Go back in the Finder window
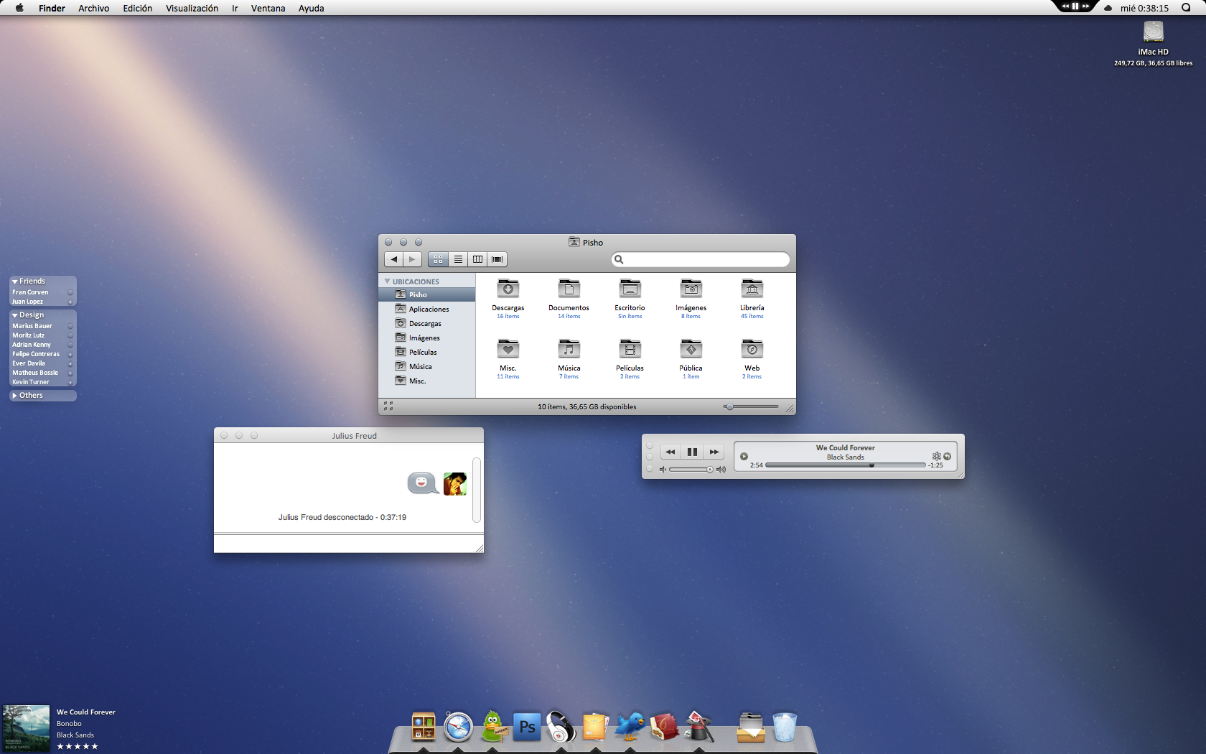This screenshot has height=754, width=1206. tap(393, 259)
